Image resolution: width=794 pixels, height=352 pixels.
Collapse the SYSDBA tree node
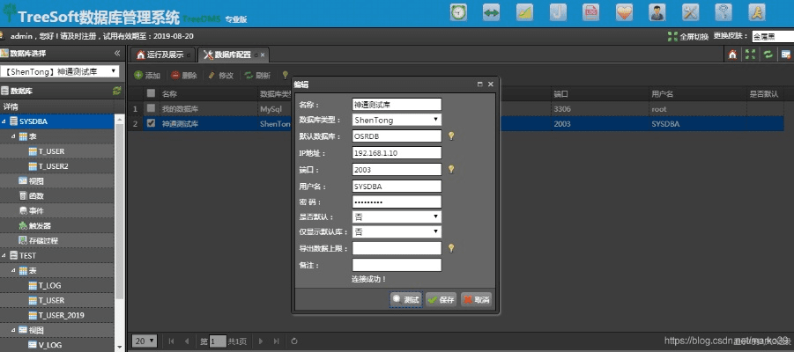(4, 122)
